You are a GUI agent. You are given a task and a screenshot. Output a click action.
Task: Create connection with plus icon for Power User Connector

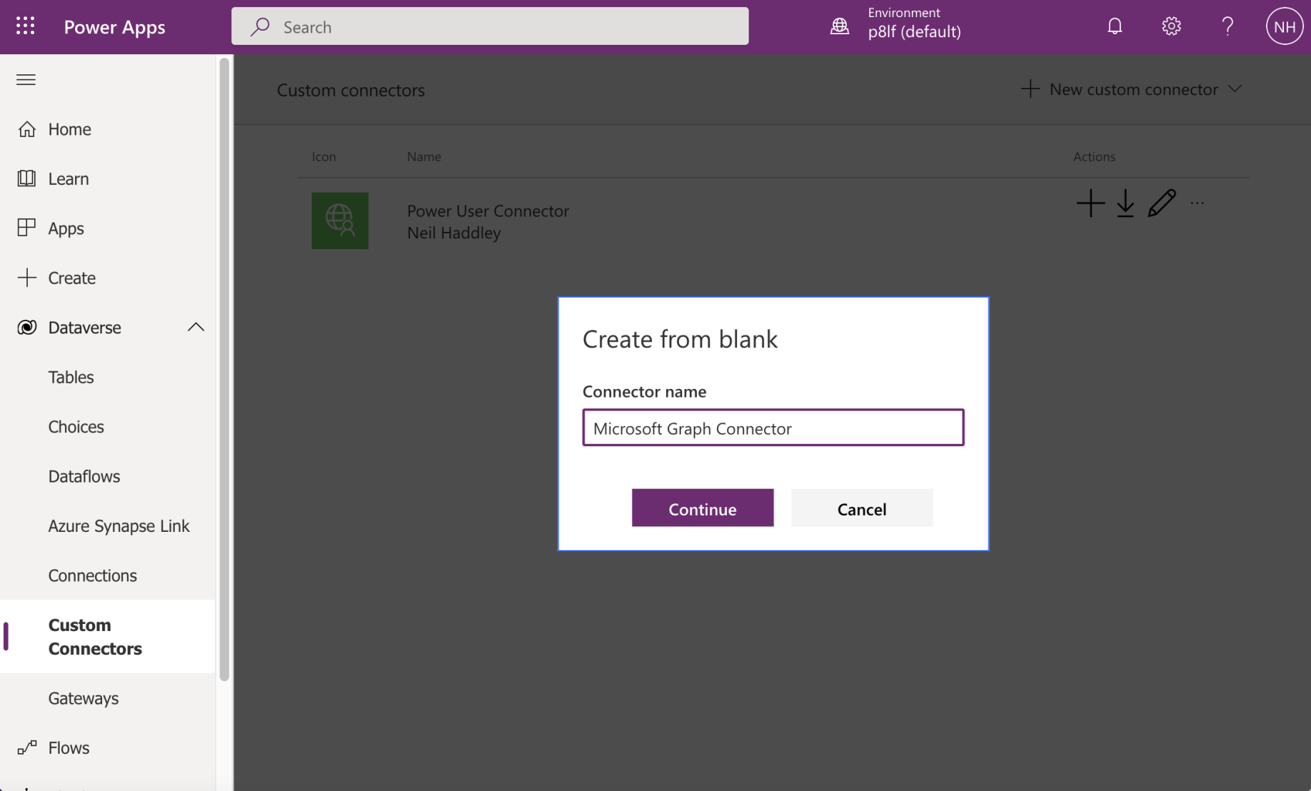[x=1090, y=203]
